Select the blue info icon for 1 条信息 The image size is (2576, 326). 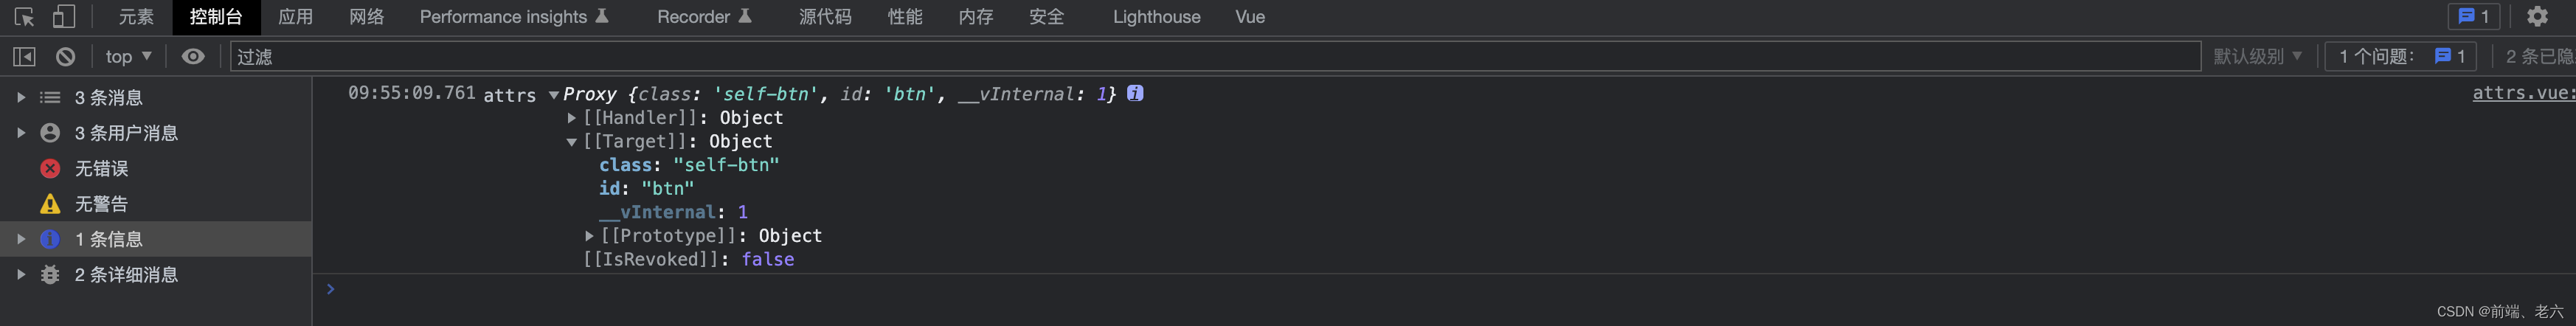click(x=50, y=239)
